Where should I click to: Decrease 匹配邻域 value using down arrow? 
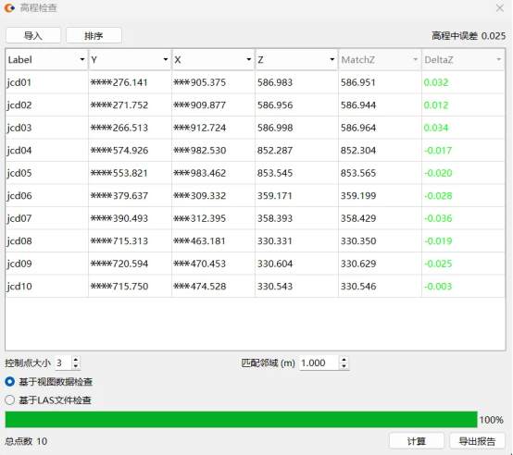click(344, 366)
